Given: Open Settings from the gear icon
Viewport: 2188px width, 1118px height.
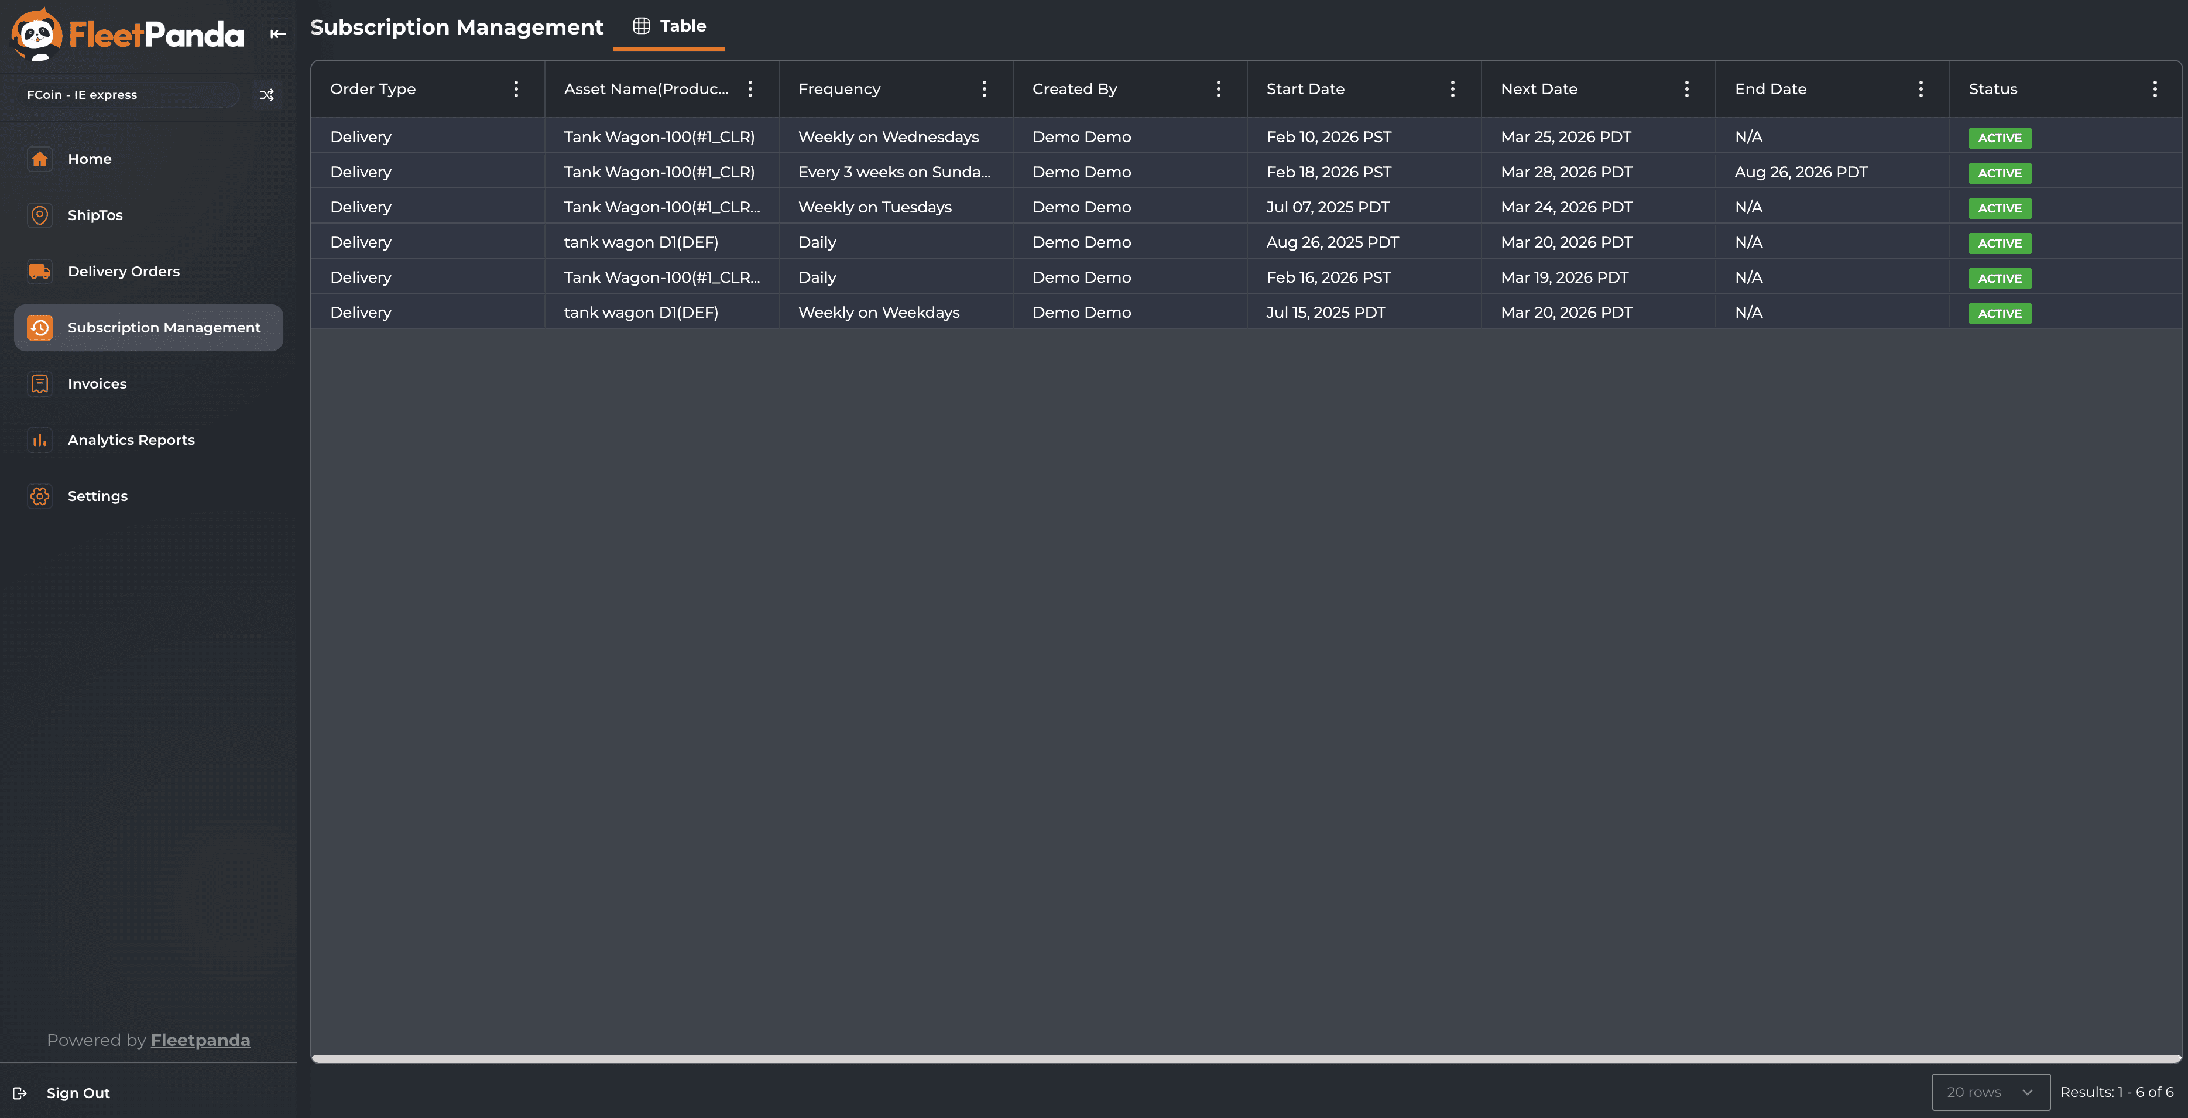Looking at the screenshot, I should click(x=40, y=496).
